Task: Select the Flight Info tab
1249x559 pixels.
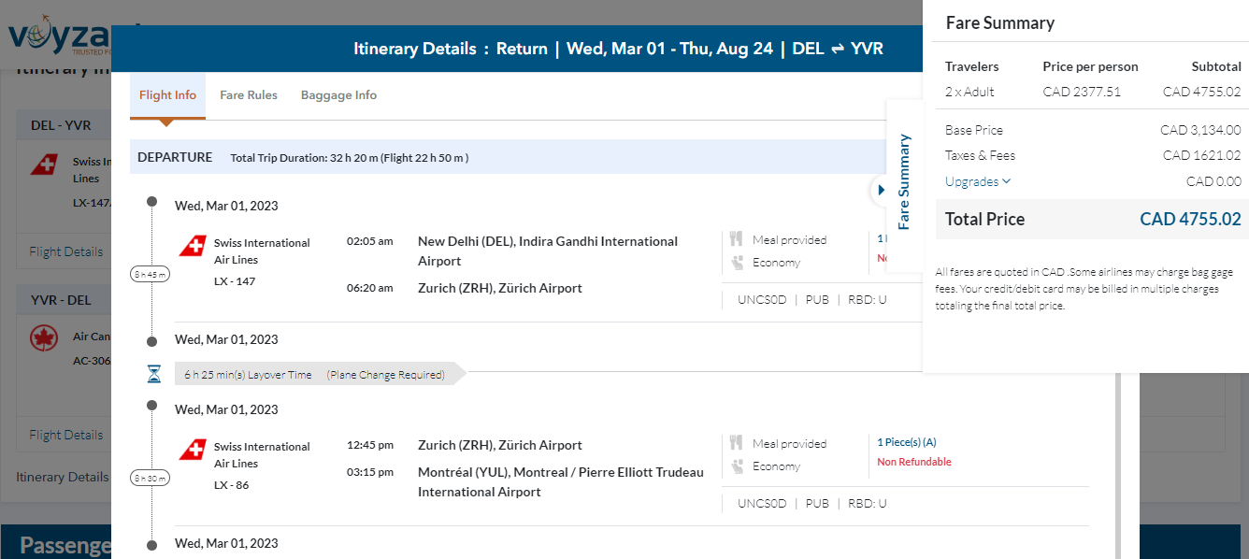Action: click(167, 95)
